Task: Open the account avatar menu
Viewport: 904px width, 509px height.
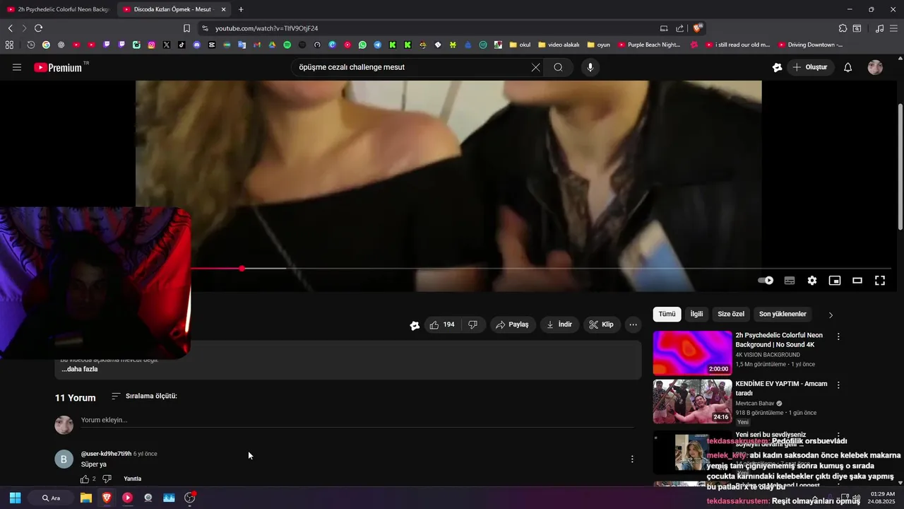Action: [875, 67]
